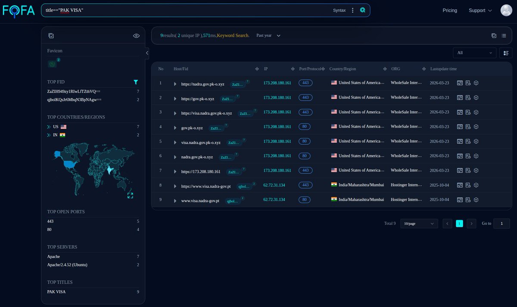The image size is (517, 307).
Task: Click the batch-select icon in the results bar
Action: 494,35
